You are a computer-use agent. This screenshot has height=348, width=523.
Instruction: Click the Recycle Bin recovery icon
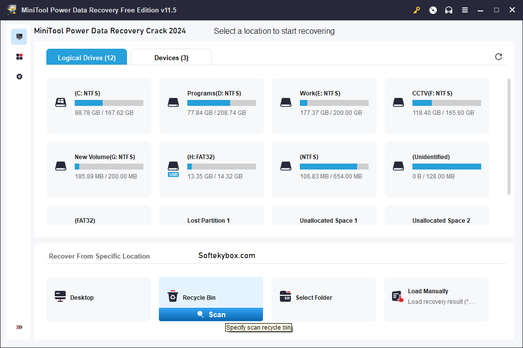point(173,295)
